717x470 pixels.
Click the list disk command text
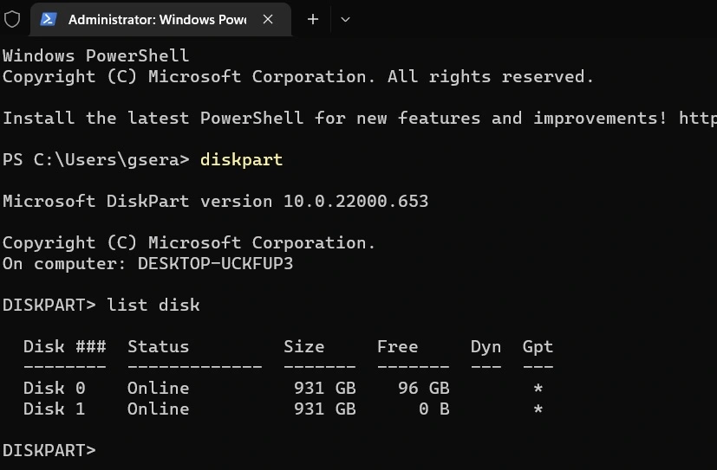click(x=153, y=305)
